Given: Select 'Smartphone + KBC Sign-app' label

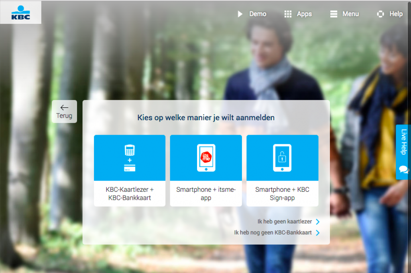Looking at the screenshot, I should coord(282,193).
